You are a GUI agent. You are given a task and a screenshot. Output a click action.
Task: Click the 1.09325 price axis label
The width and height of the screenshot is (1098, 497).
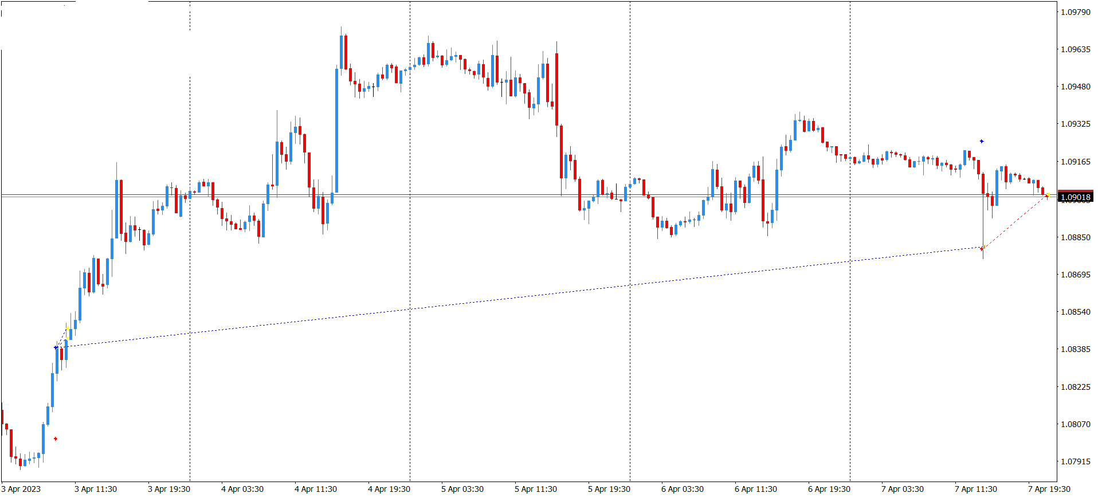(x=1076, y=124)
